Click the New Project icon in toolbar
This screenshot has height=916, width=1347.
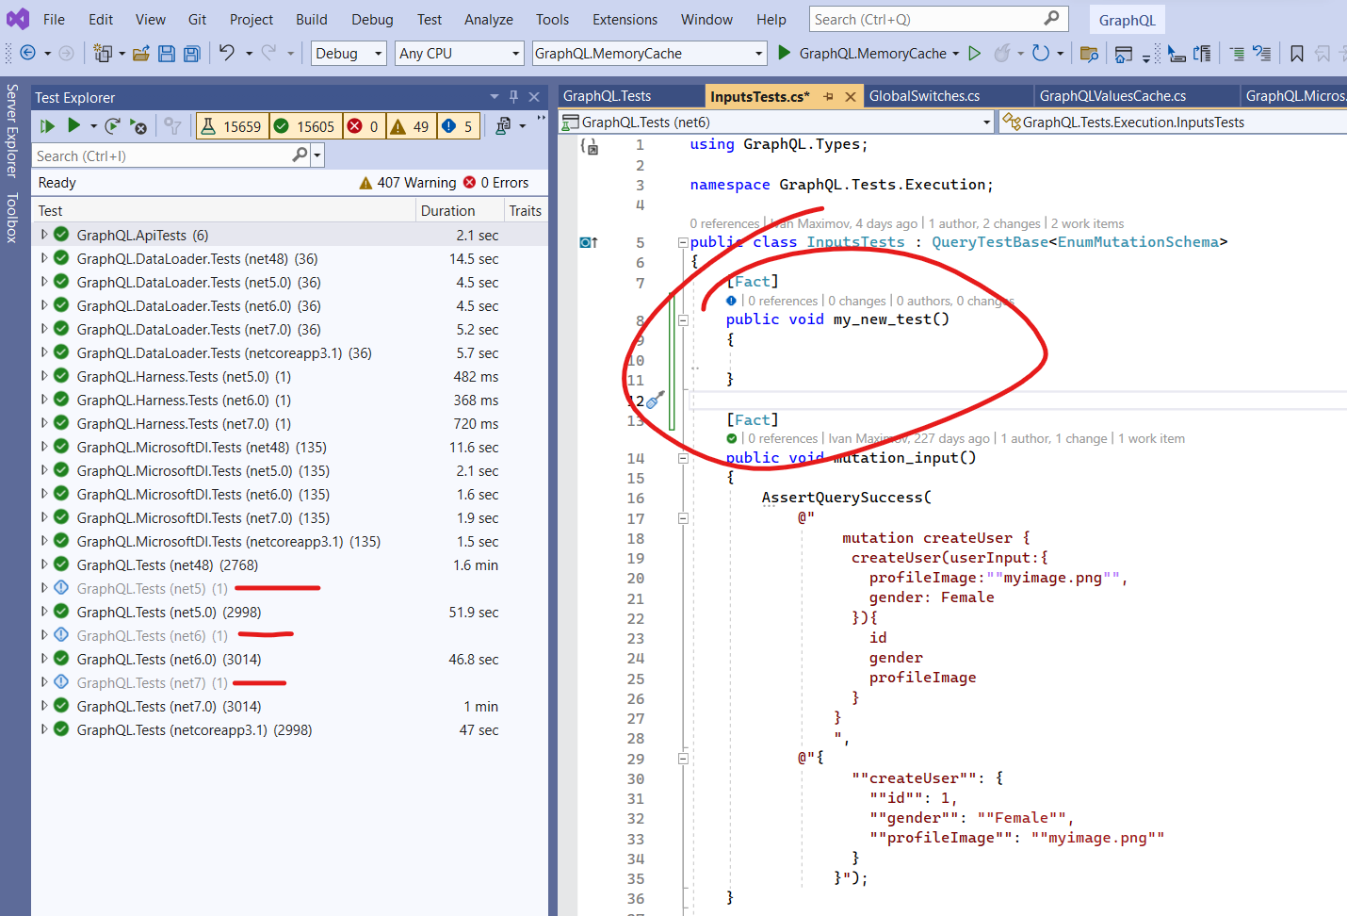pos(103,53)
